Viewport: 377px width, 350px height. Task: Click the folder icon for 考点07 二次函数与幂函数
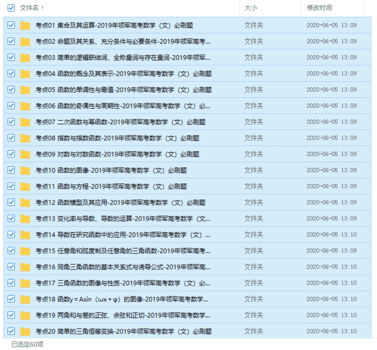pyautogui.click(x=25, y=122)
